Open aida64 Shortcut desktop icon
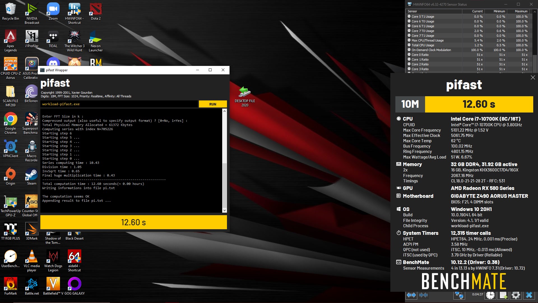Screen dimensions: 538x303 tap(74, 261)
